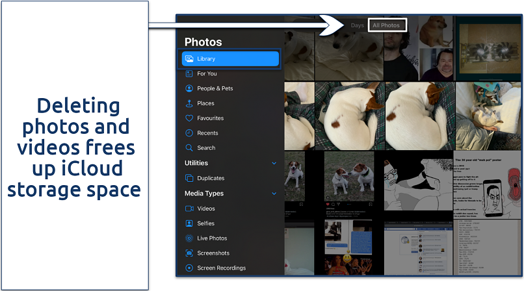This screenshot has height=291, width=524.
Task: Switch to the All Photos tab
Action: [x=387, y=25]
